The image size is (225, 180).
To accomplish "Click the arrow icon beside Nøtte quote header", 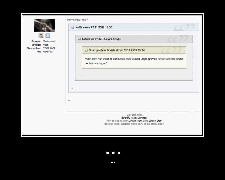I will pyautogui.click(x=73, y=27).
